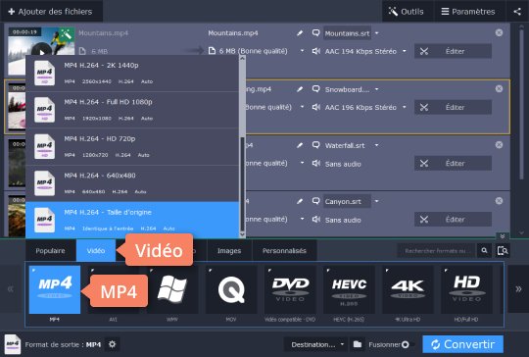Switch to the Populaire tab
The width and height of the screenshot is (529, 357).
point(50,251)
